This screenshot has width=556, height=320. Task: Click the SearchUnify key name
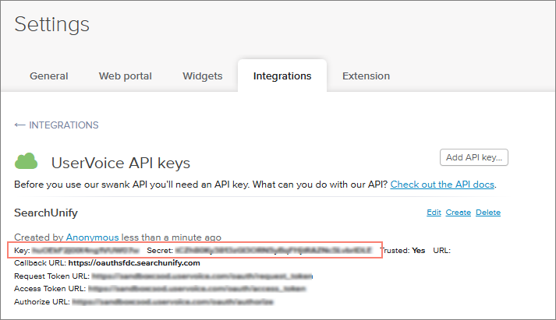tap(46, 213)
